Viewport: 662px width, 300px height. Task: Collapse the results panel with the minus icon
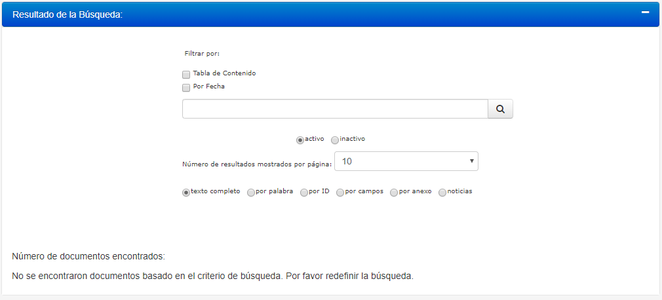pyautogui.click(x=645, y=12)
